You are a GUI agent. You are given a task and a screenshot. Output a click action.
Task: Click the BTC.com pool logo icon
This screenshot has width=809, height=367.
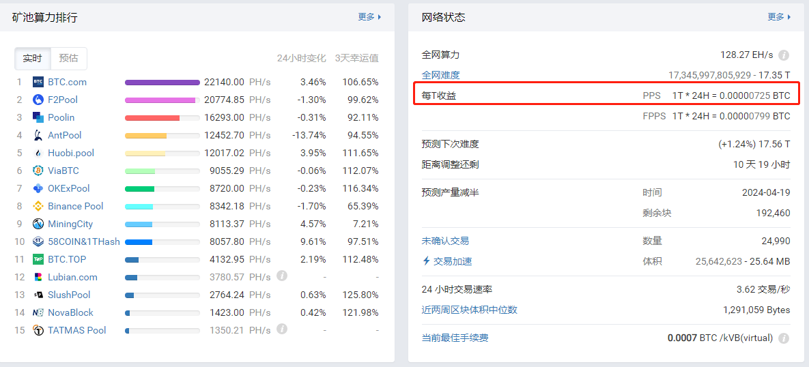38,82
